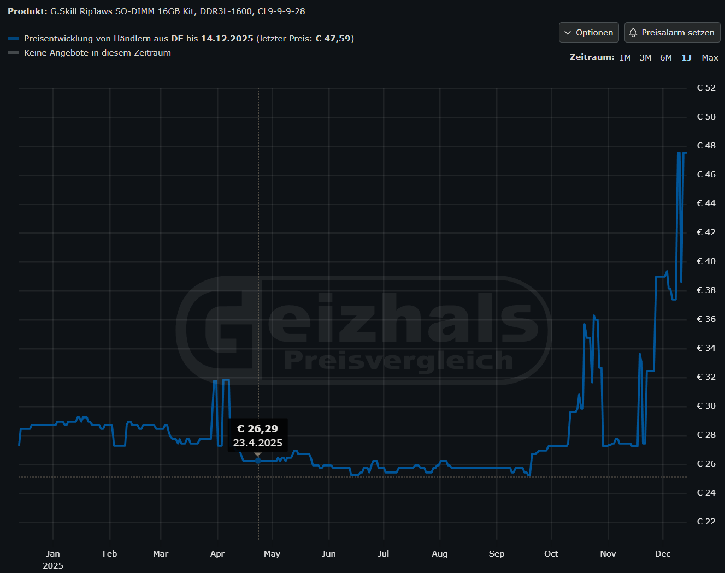Click the € 36 price axis label
The width and height of the screenshot is (725, 573).
706,319
